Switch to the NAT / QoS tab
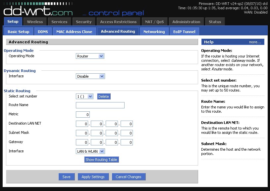 [x=154, y=22]
